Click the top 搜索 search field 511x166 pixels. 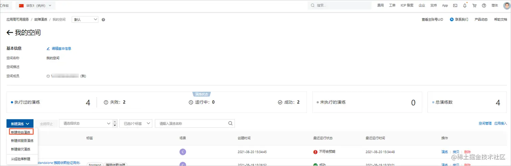[x=339, y=5]
